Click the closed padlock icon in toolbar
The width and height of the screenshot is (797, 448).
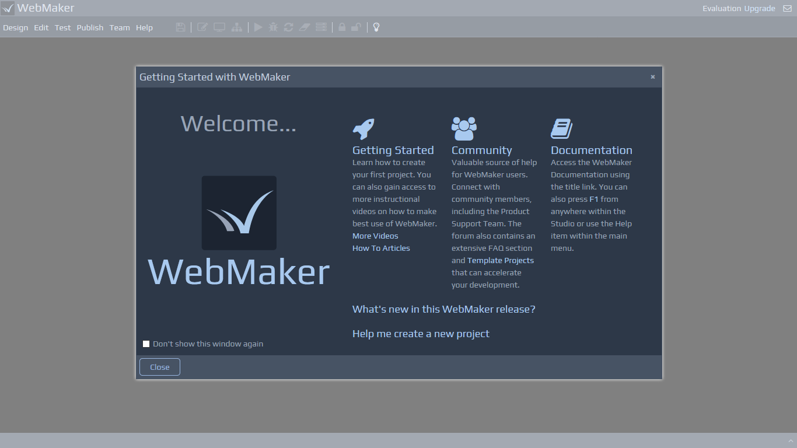[x=342, y=27]
